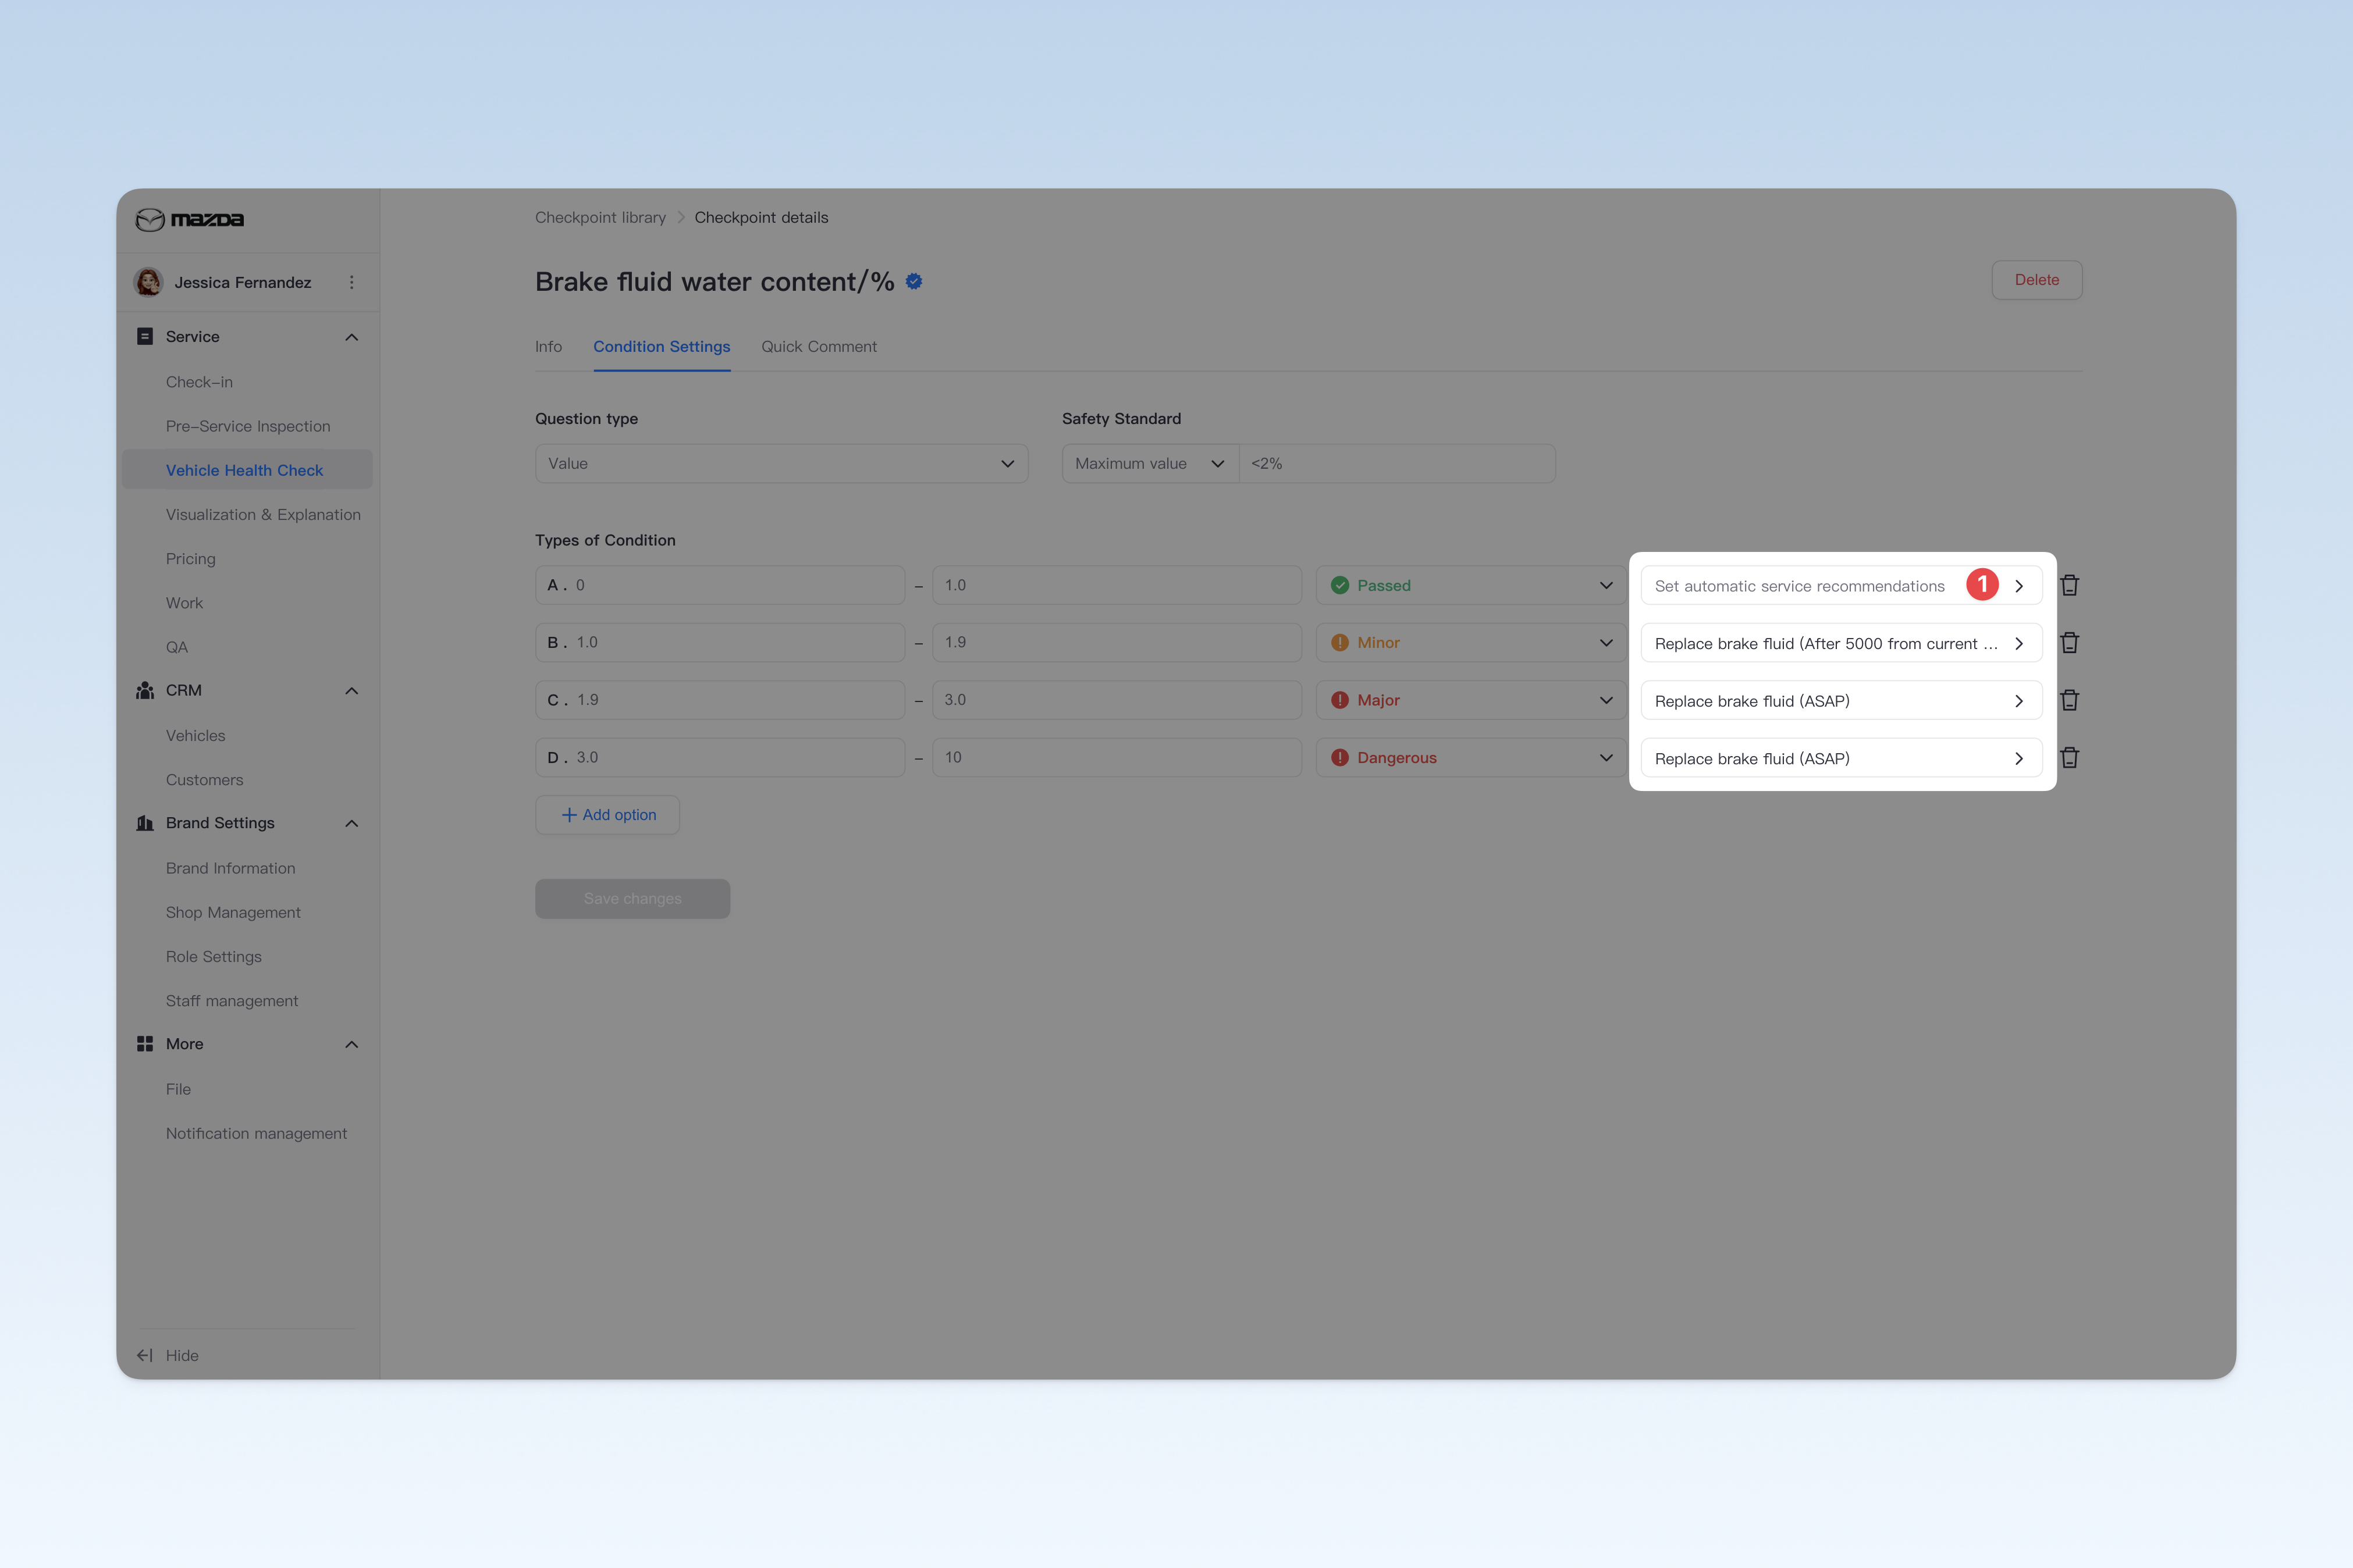The image size is (2353, 1568).
Task: Delete condition row B with trash icon
Action: (2070, 643)
